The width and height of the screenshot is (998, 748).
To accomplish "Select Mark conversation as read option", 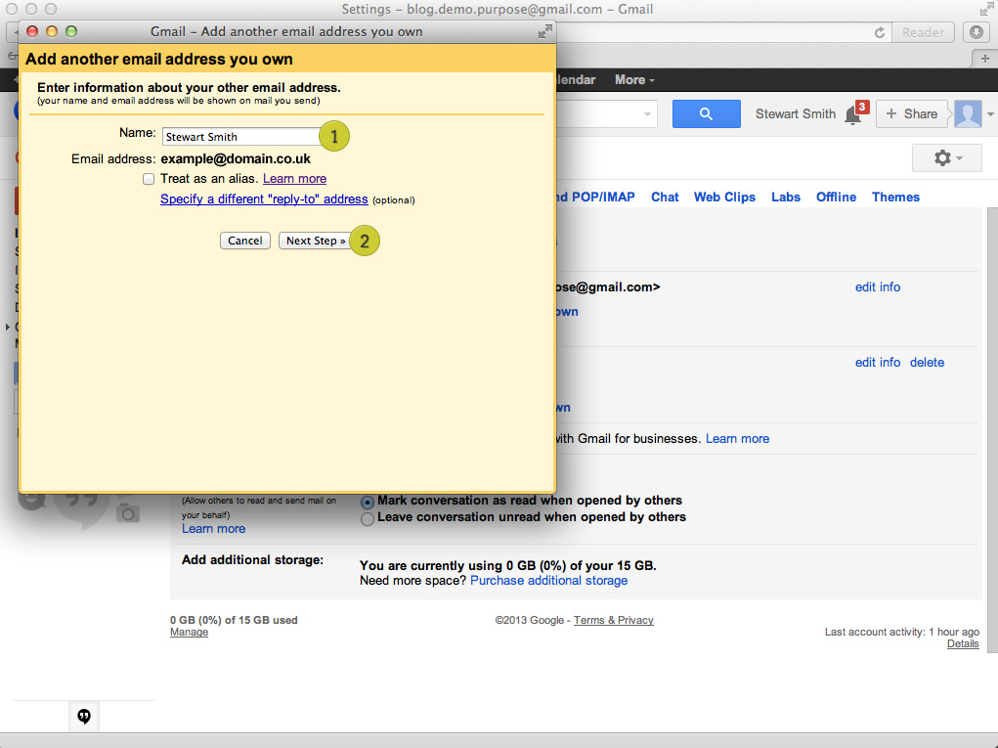I will point(368,502).
